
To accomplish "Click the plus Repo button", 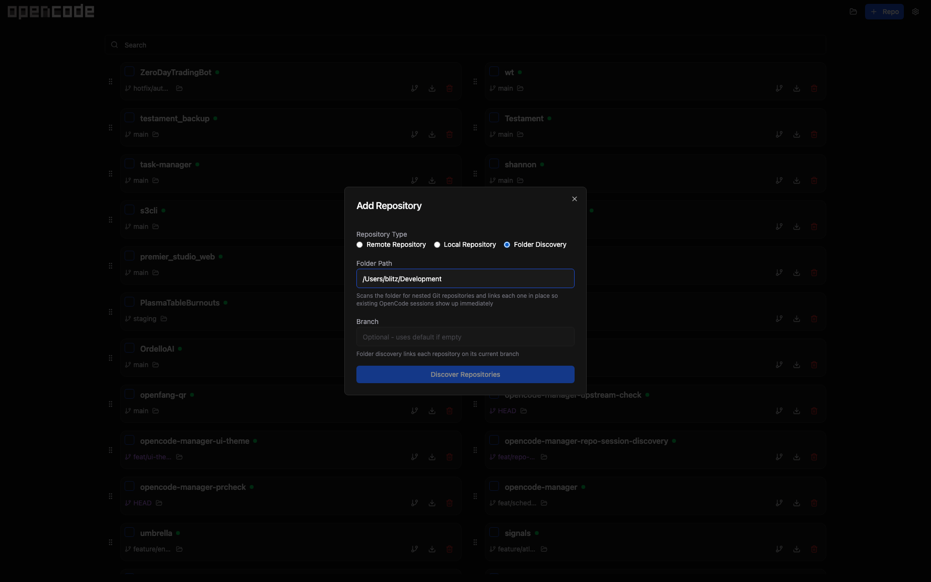I will click(x=884, y=12).
